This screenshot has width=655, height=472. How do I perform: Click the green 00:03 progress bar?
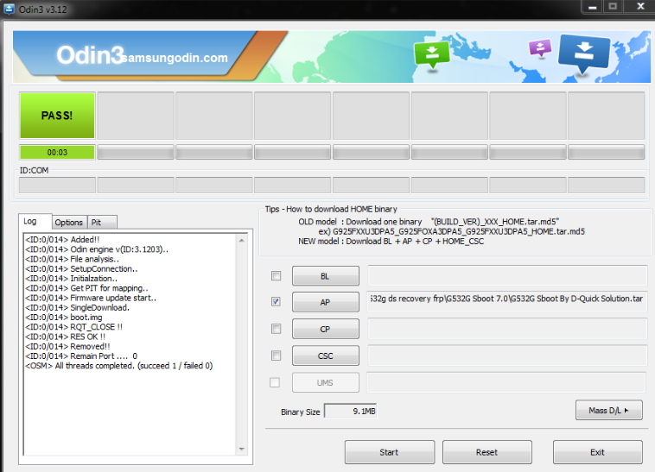pos(57,152)
